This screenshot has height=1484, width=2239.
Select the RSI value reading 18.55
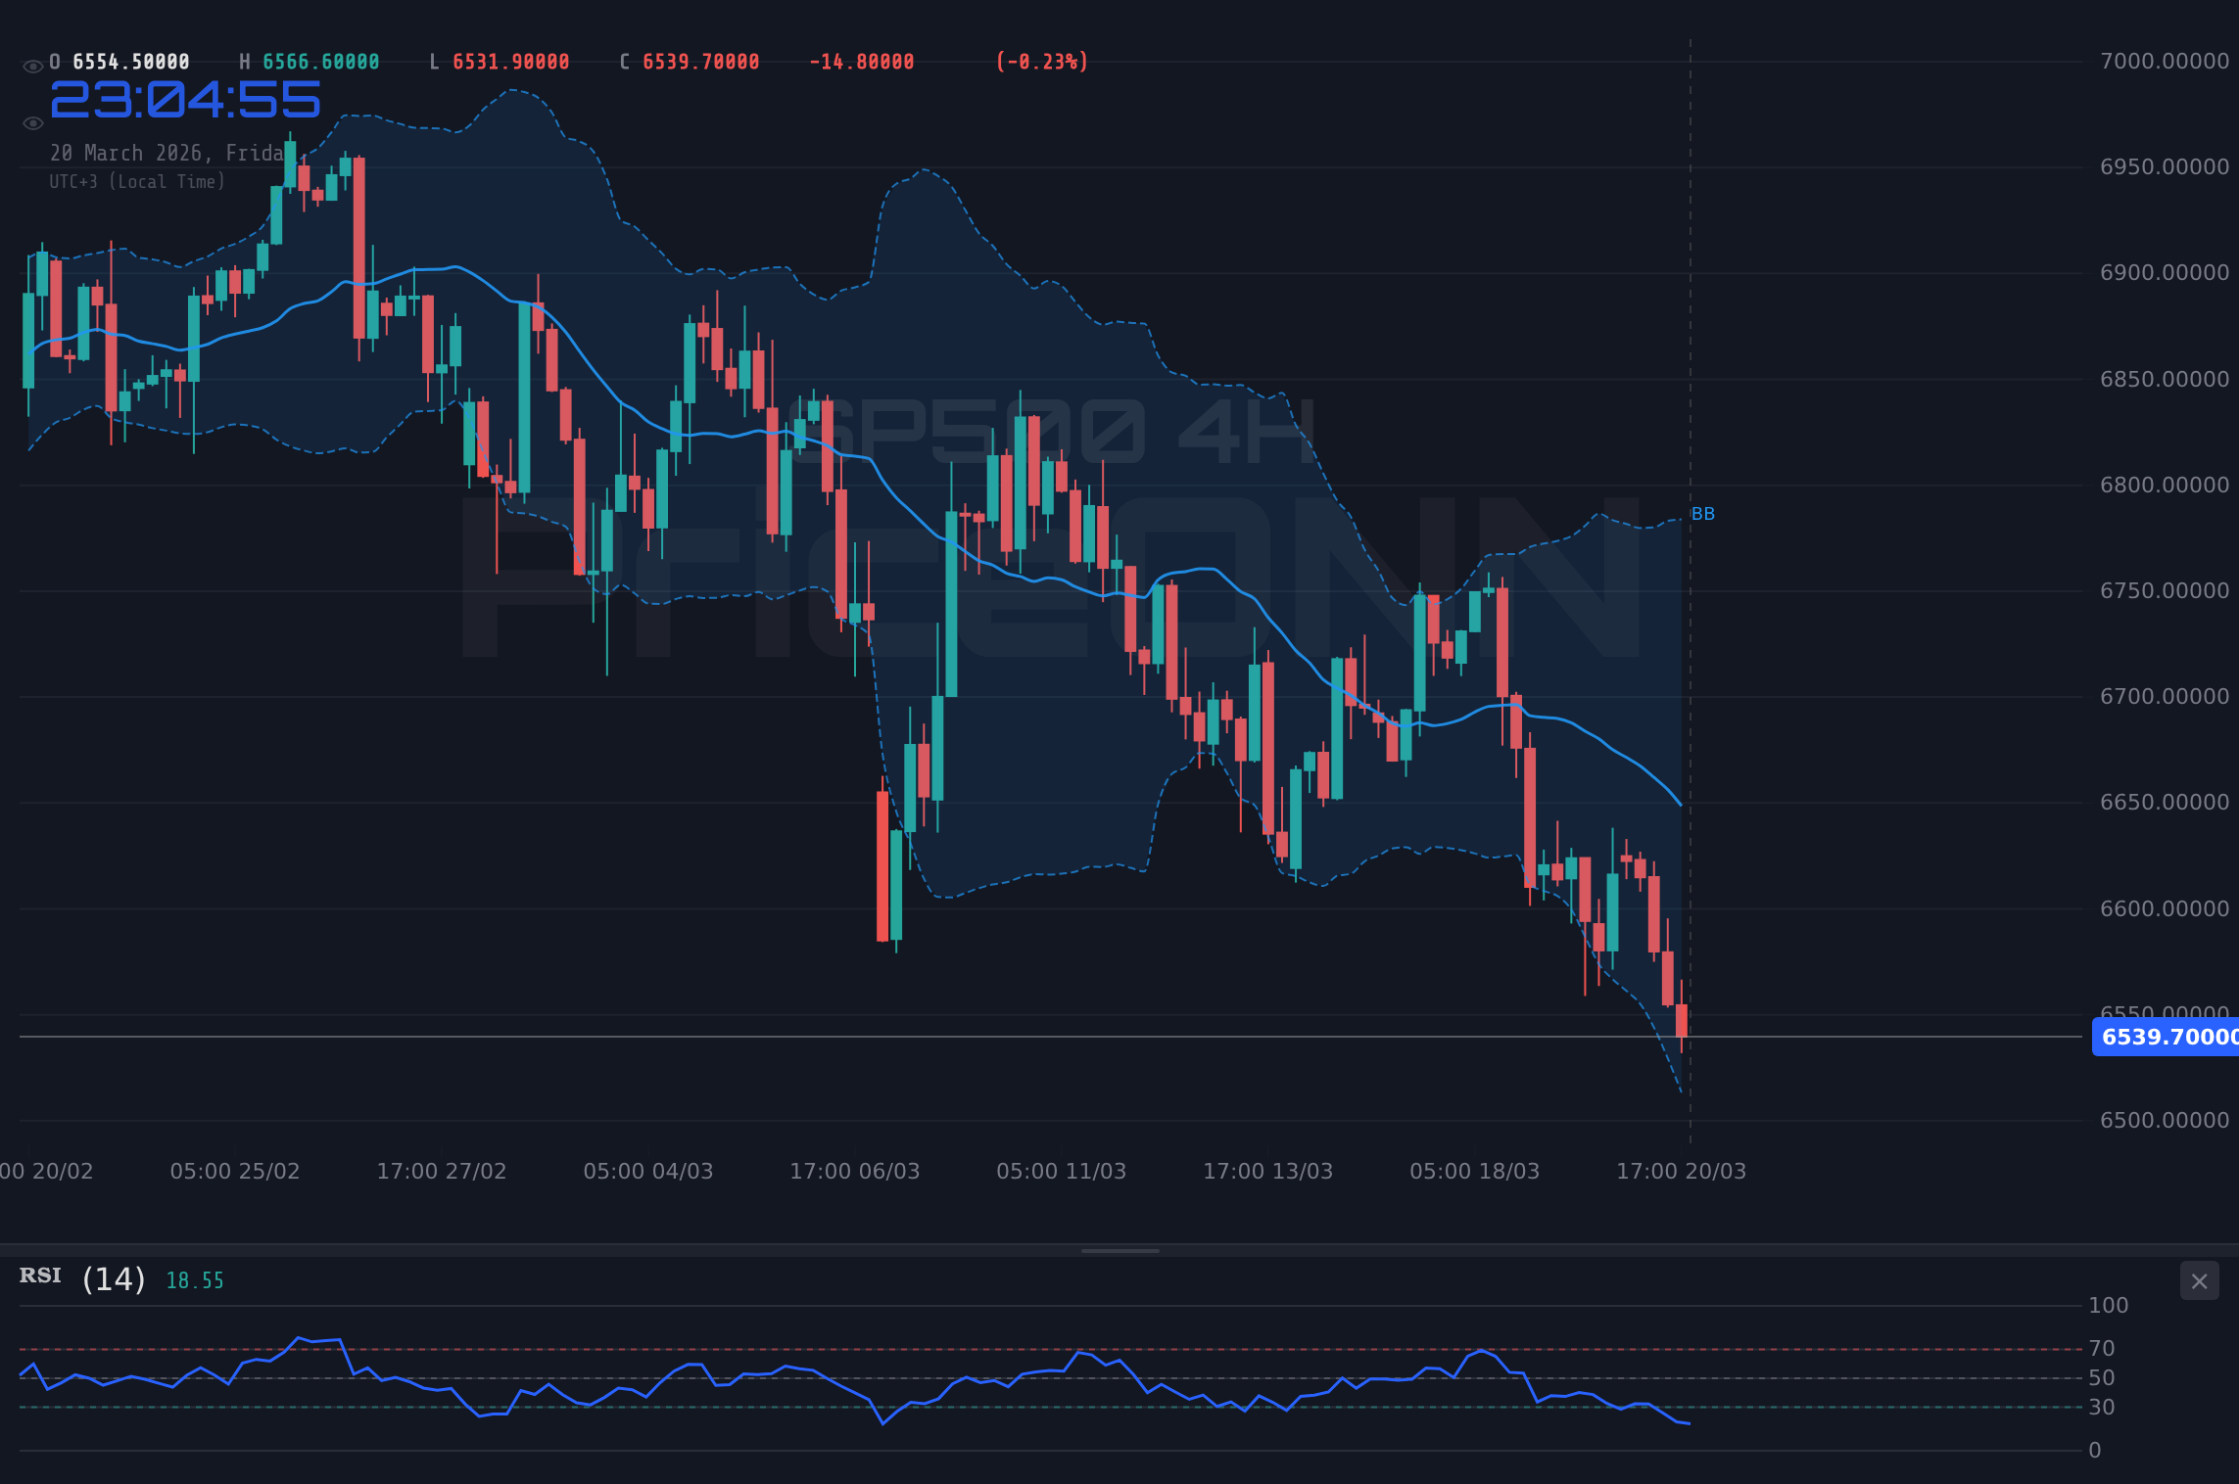(194, 1278)
